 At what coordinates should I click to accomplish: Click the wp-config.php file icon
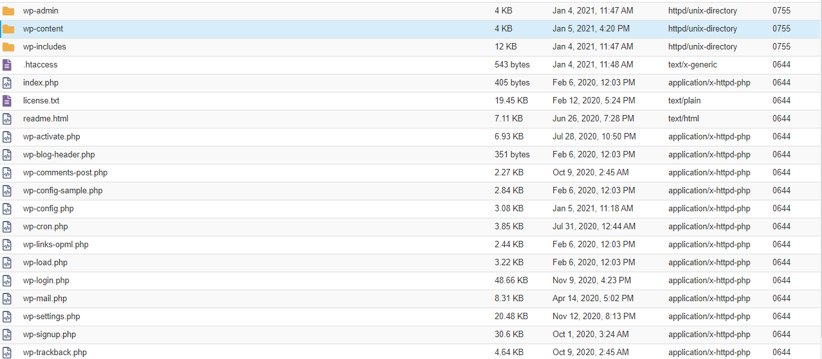(x=7, y=209)
